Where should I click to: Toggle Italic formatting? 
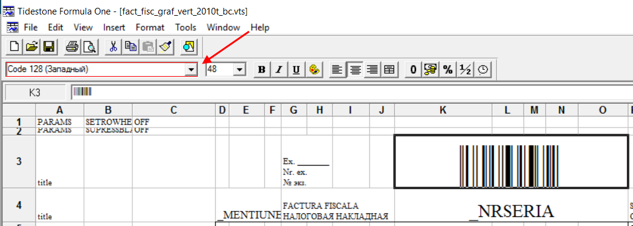[x=279, y=70]
